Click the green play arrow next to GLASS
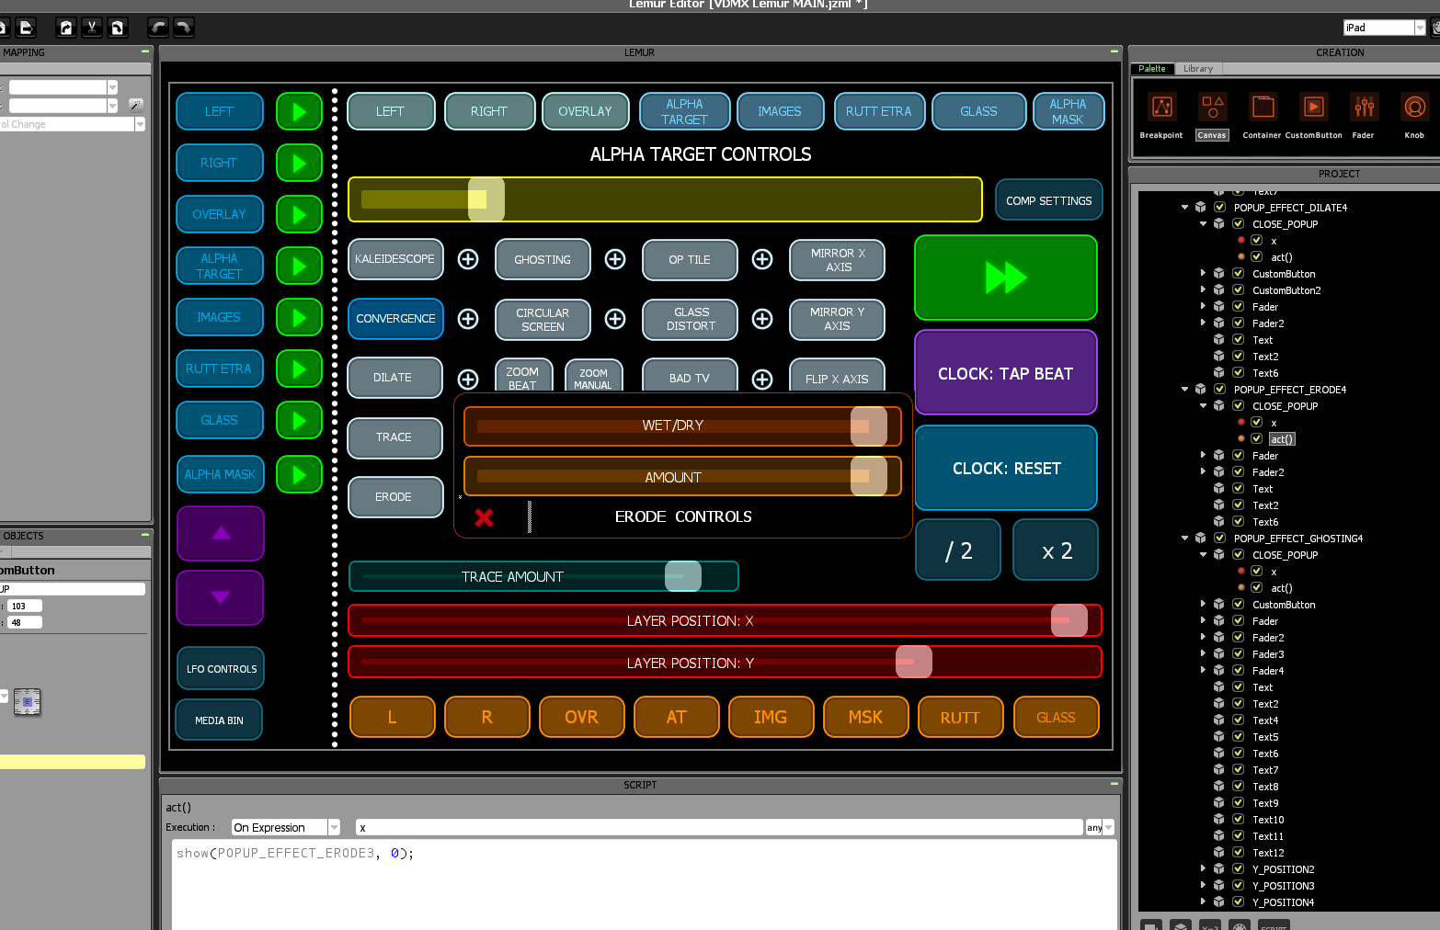The image size is (1440, 930). point(299,421)
